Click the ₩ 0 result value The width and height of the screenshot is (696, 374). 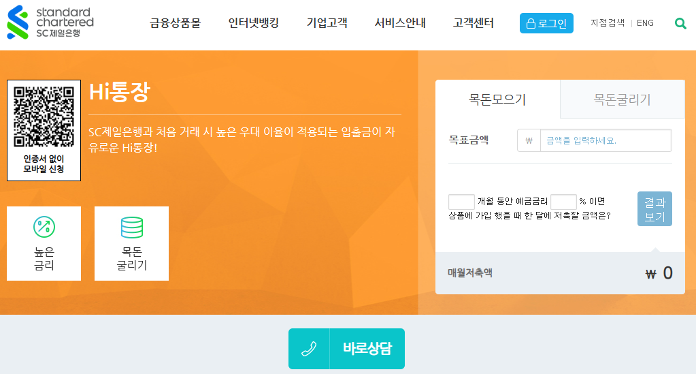point(659,273)
